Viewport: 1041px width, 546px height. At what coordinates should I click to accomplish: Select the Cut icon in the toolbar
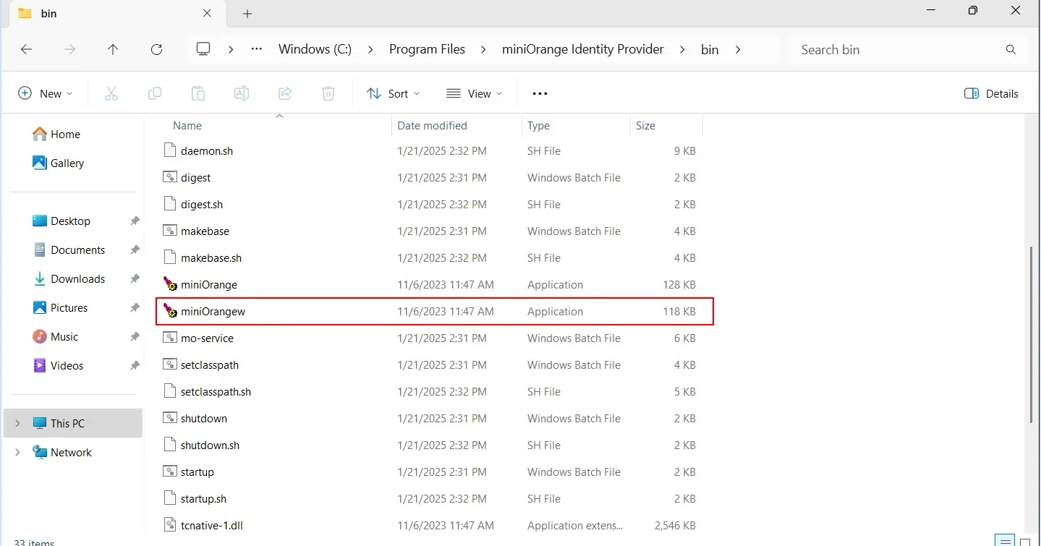point(111,93)
